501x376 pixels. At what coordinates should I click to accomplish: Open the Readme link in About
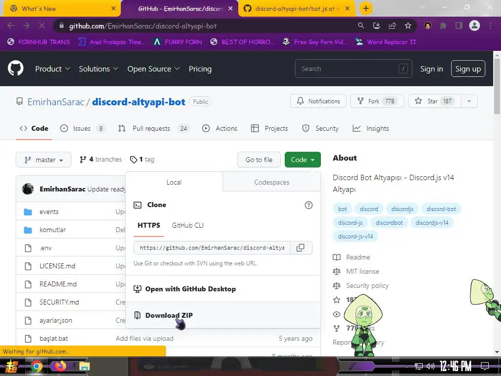coord(351,257)
